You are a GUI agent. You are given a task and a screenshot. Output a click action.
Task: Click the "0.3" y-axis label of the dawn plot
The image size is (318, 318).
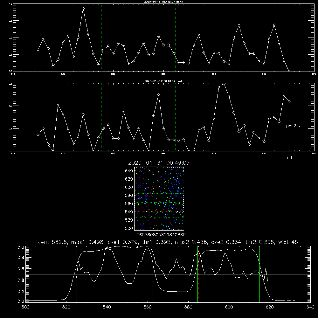(x=11, y=21)
